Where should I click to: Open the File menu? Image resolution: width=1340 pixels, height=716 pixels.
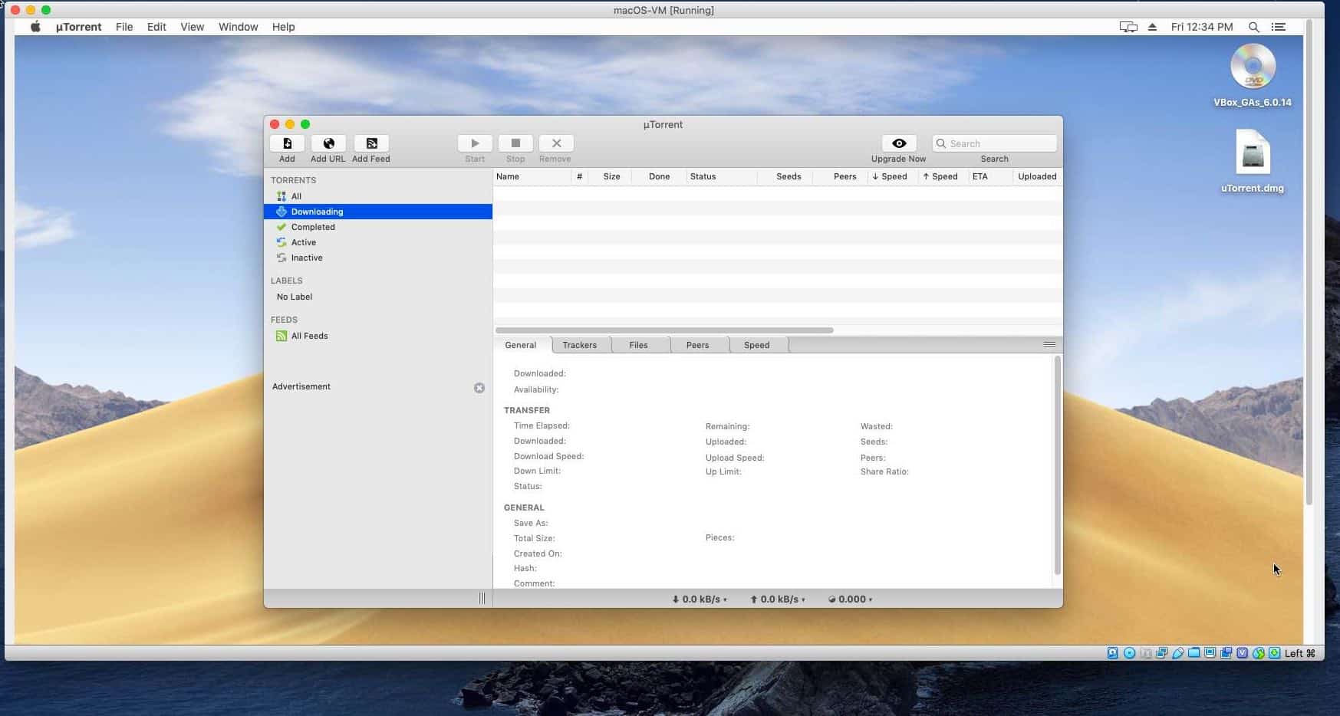(x=124, y=27)
